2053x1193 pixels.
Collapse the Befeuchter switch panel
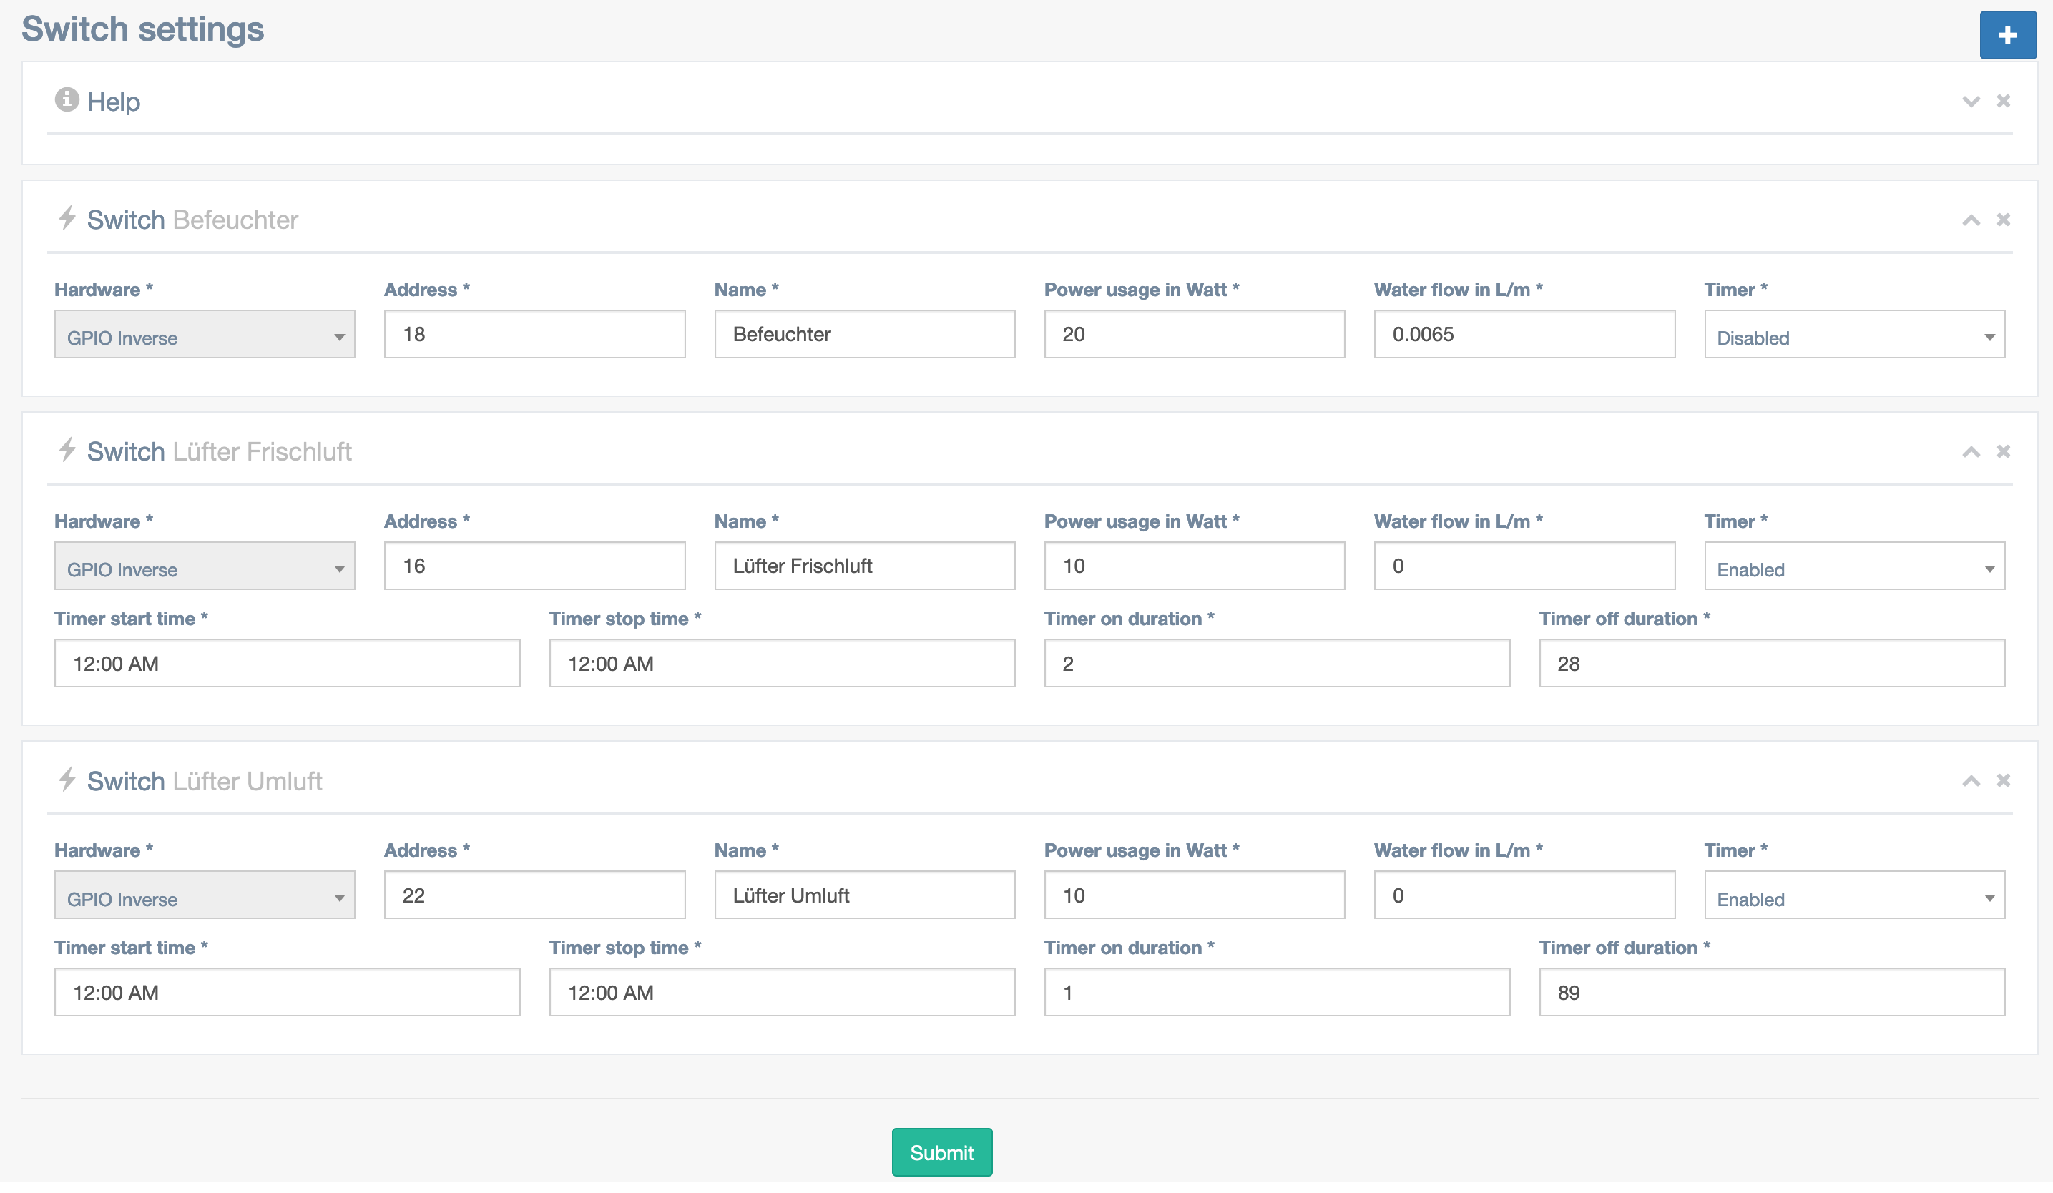coord(1971,221)
